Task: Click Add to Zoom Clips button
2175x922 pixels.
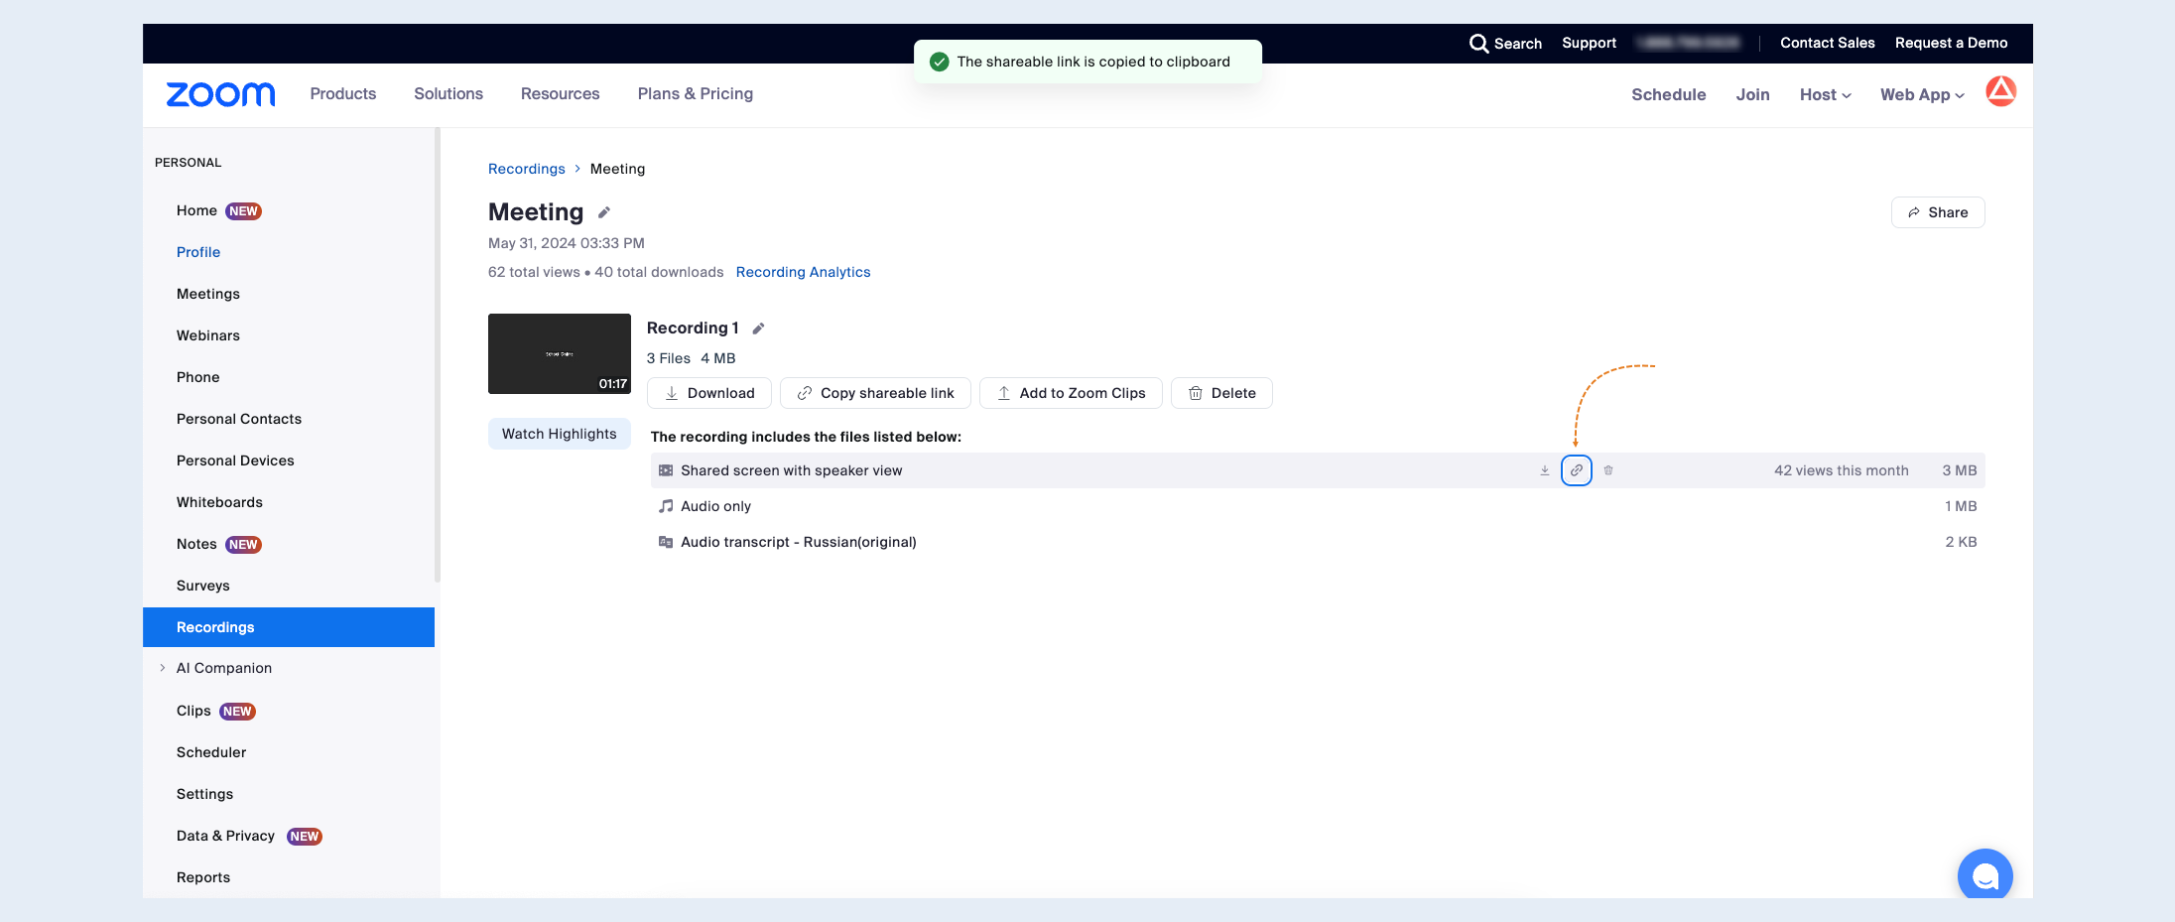Action: 1071,393
